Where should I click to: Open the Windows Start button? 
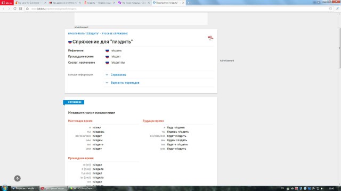(x=5, y=188)
